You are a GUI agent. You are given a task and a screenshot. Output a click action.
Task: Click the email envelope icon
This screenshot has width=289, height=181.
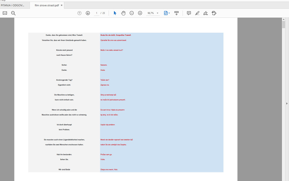5,13
